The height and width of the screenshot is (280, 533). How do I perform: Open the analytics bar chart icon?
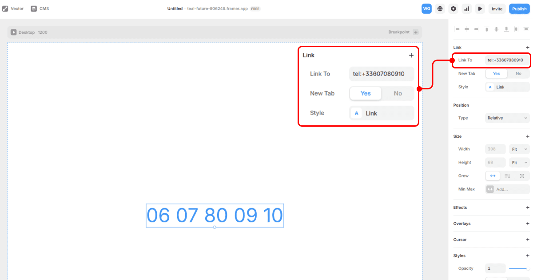point(467,8)
